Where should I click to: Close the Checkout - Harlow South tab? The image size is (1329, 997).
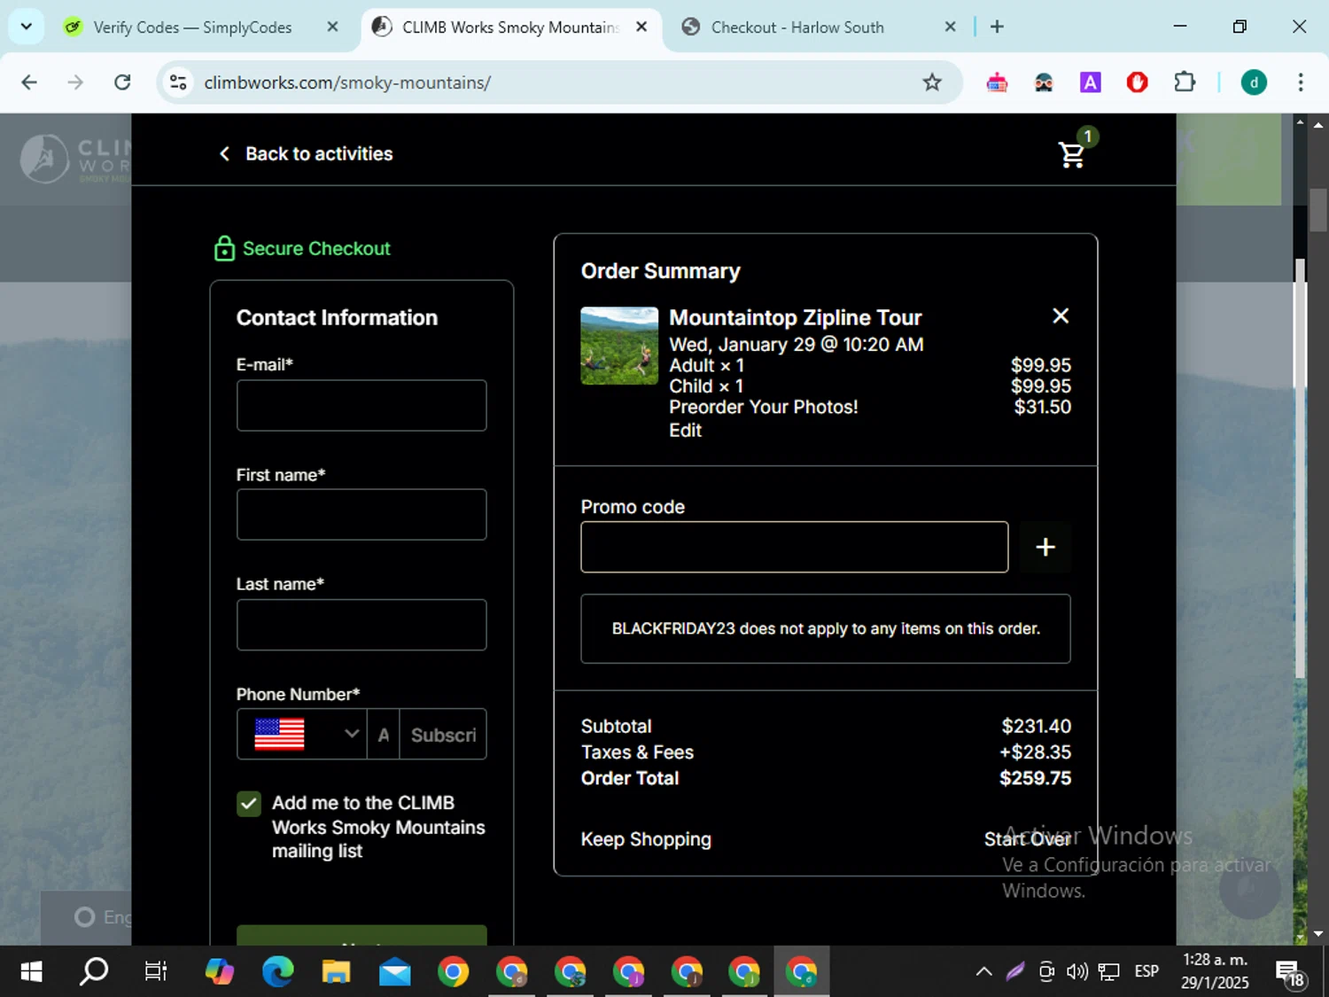click(x=950, y=27)
